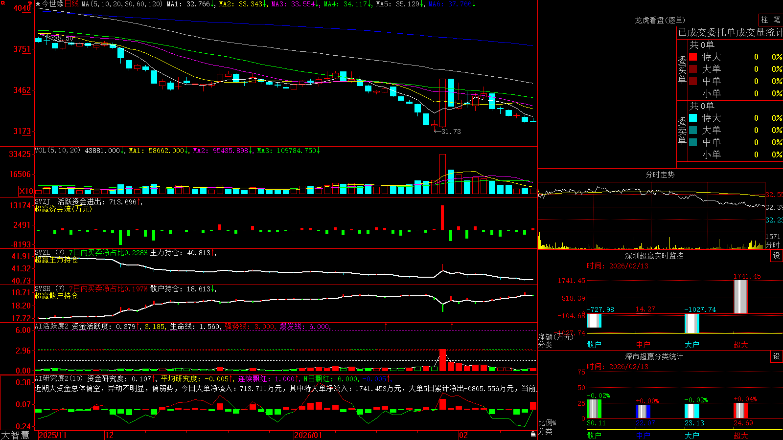The height and width of the screenshot is (440, 783).
Task: Click the AI研究度2(10) indicator name
Action: pos(59,378)
